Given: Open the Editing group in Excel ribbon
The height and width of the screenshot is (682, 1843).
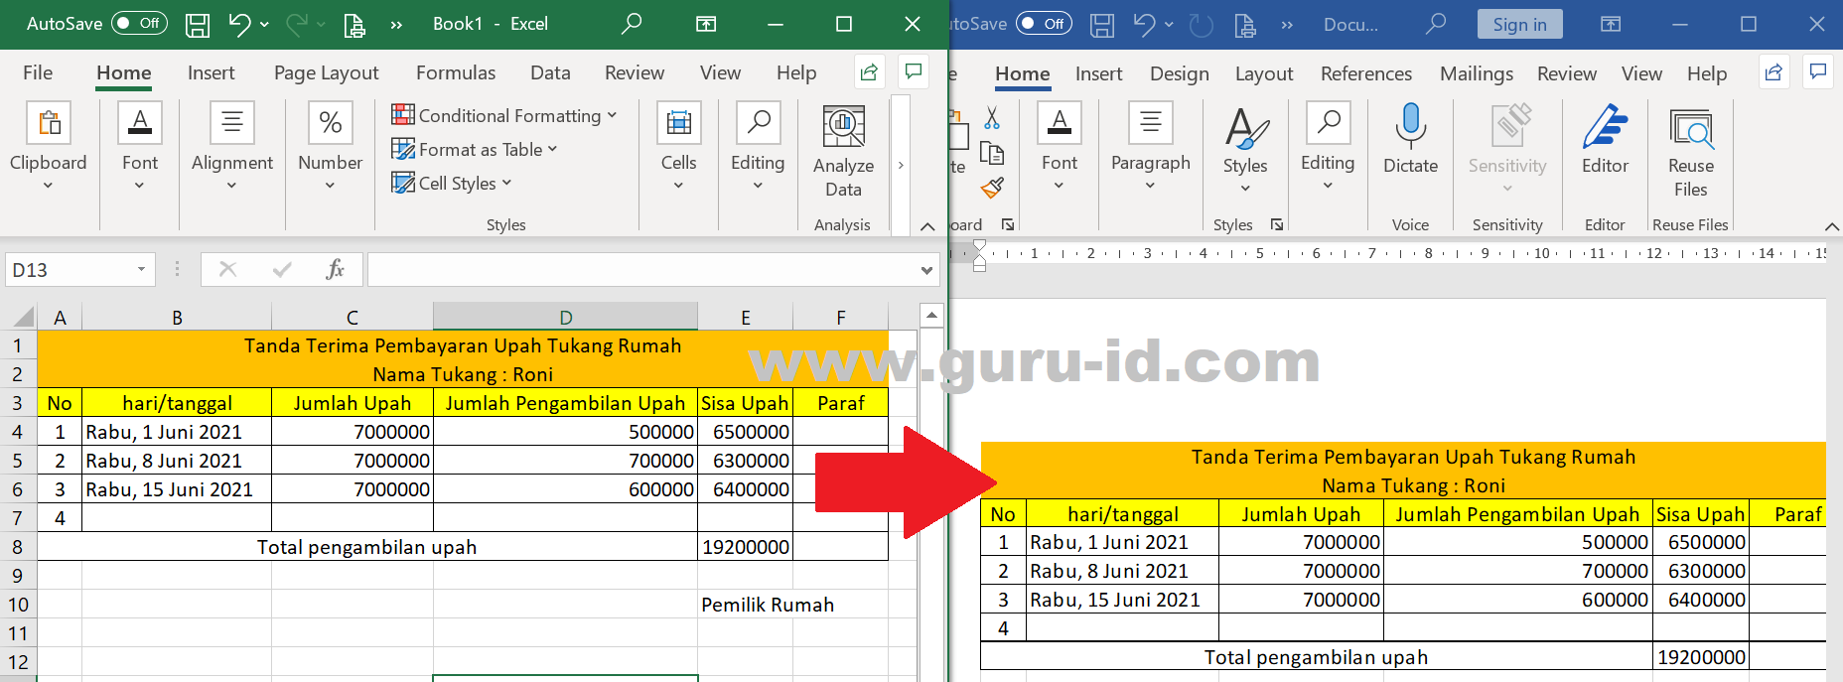Looking at the screenshot, I should click(x=758, y=147).
